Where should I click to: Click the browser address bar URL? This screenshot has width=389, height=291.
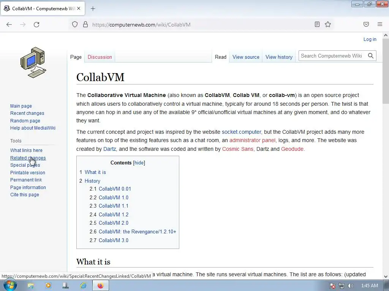141,25
